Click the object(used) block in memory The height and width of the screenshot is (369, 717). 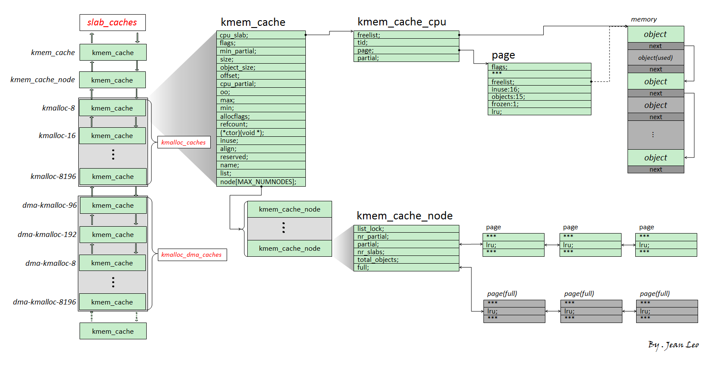(x=655, y=58)
